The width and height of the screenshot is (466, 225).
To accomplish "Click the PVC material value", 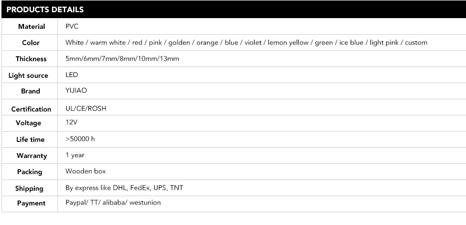I will (72, 26).
